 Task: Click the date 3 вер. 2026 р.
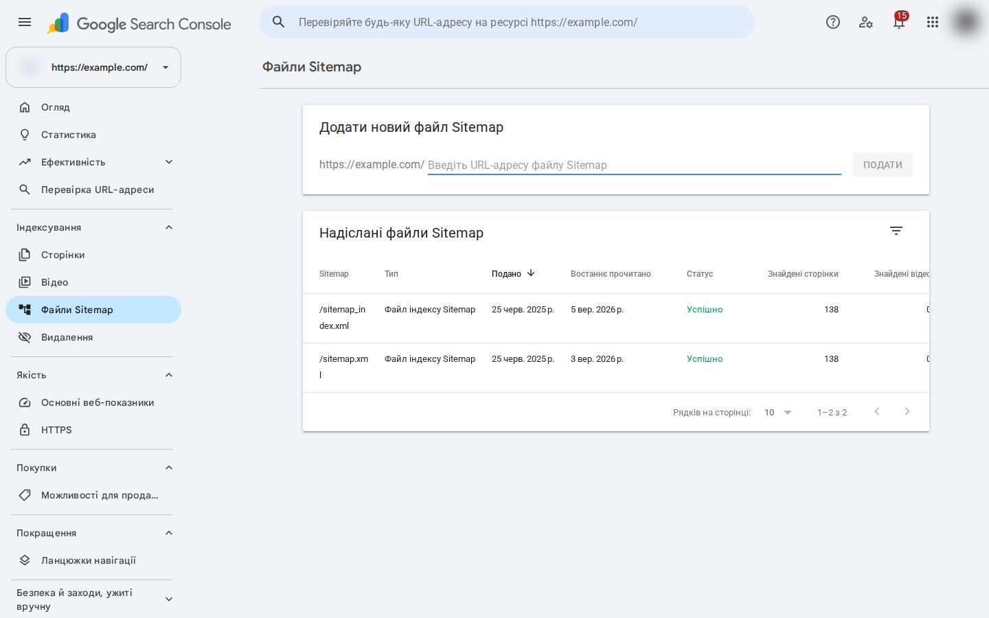coord(597,359)
